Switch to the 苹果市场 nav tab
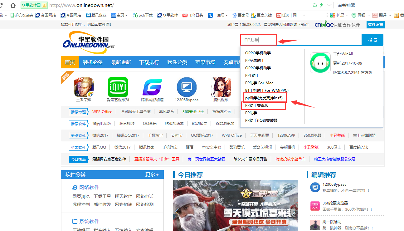This screenshot has height=231, width=404. coord(205,62)
